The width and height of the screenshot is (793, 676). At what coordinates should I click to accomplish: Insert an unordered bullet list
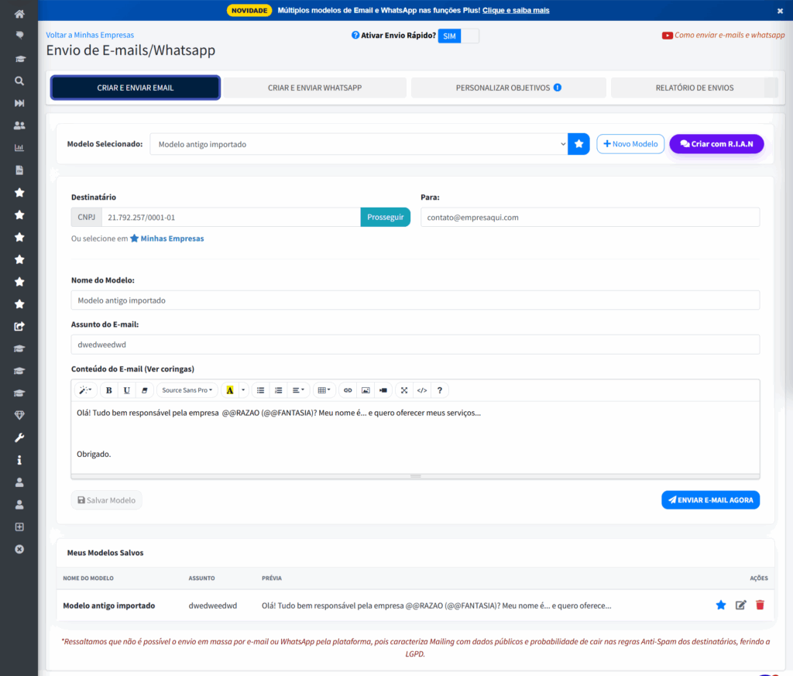260,390
